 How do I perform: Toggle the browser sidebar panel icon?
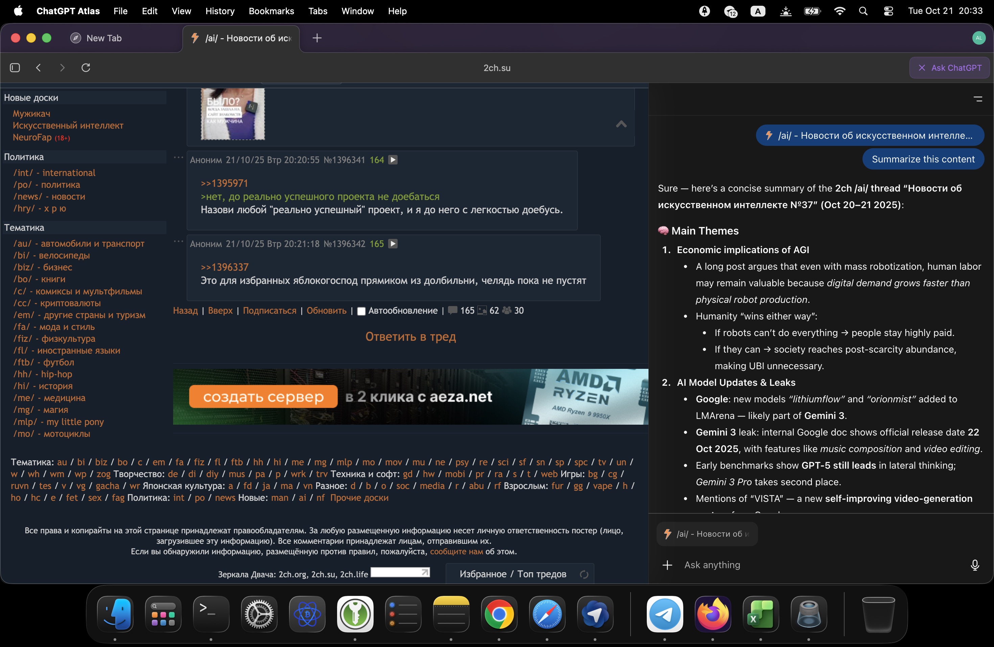15,68
